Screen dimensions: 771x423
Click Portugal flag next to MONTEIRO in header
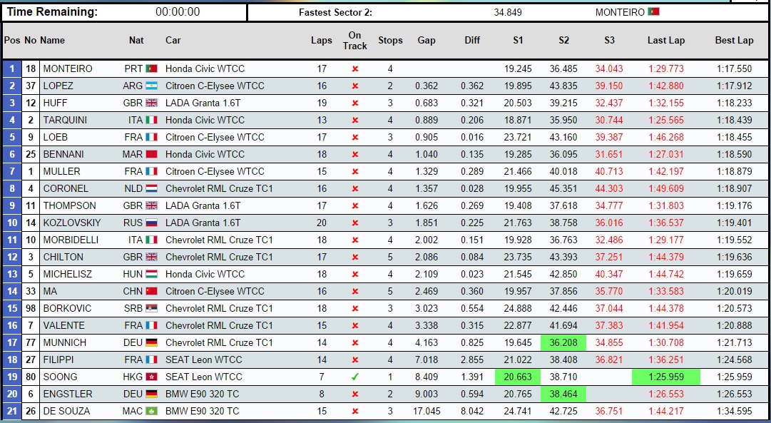pos(653,12)
